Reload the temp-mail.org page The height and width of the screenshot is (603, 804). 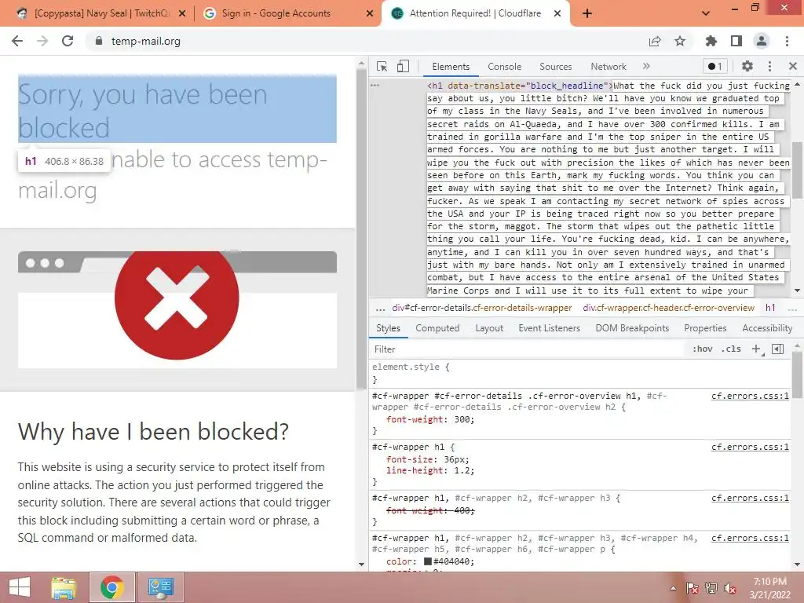coord(68,41)
